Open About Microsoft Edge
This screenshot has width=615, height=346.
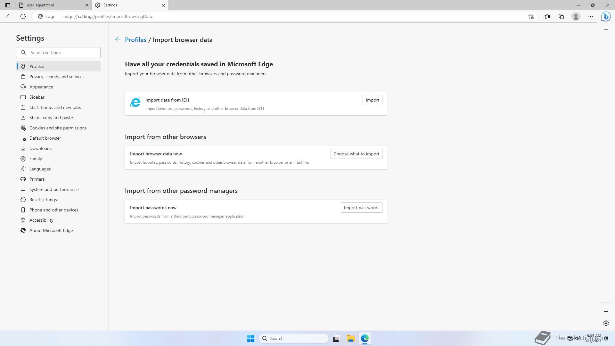pos(58,230)
